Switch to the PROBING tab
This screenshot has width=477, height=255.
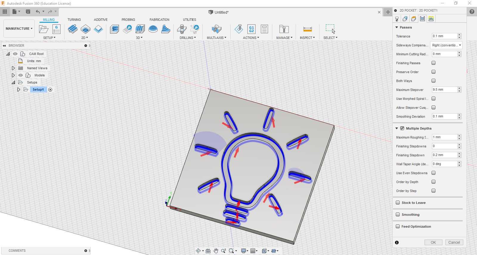(128, 20)
